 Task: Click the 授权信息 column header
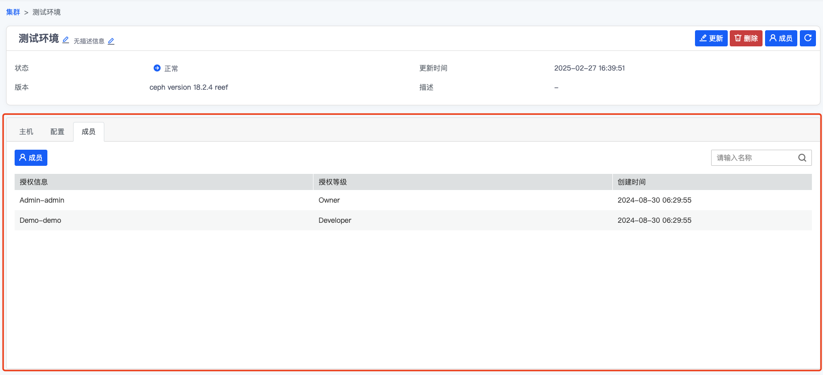point(34,182)
